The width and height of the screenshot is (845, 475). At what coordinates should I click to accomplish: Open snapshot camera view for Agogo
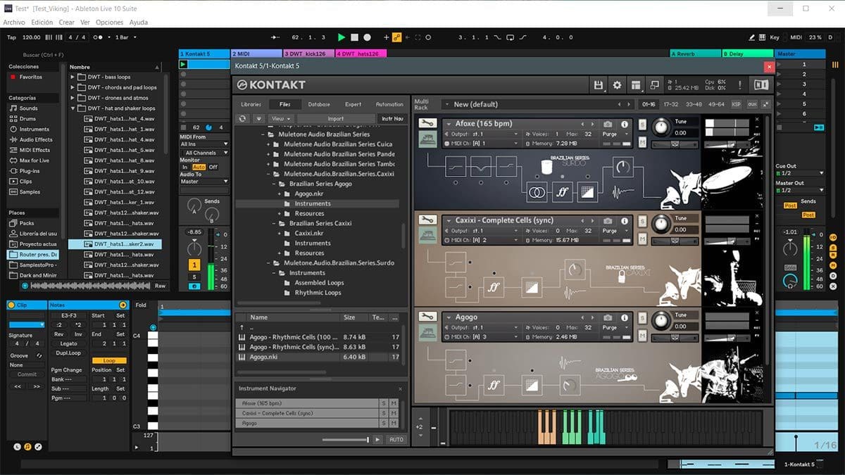(x=608, y=318)
